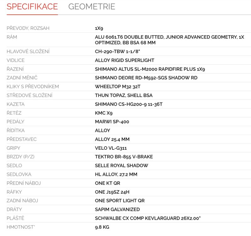
Task: Click the Thun Topaz bottom bracket value
Action: [124, 95]
